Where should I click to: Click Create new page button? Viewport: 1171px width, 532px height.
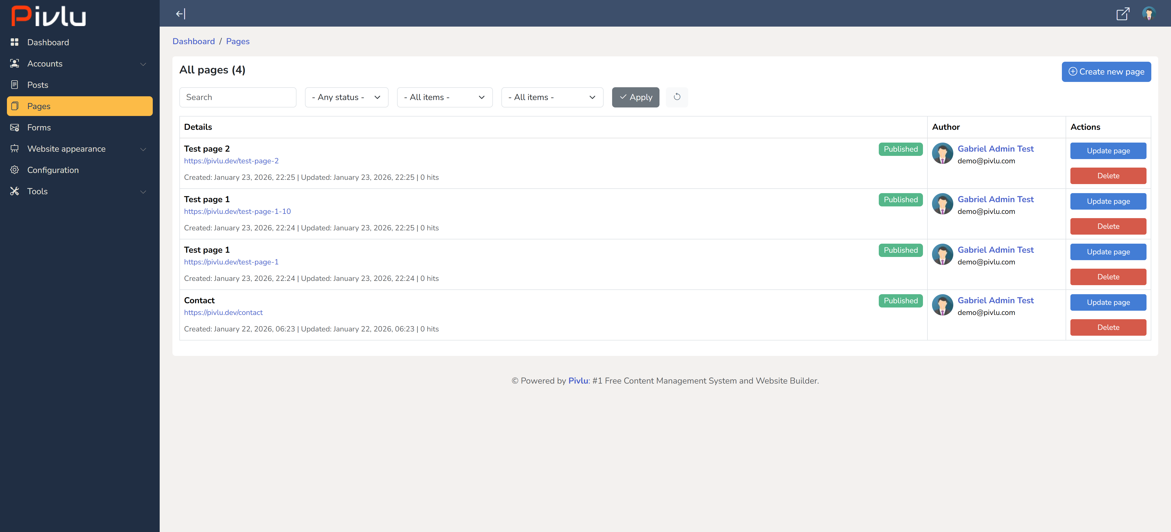[1106, 72]
